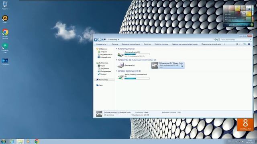257x144 pixels.
Task: Click Подключить сетевой диск toolbar item
Action: [x=211, y=44]
